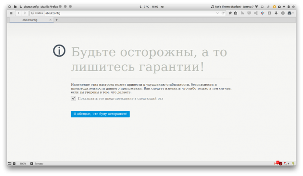The height and width of the screenshot is (176, 303).
Task: Open the system gear menu in top panel
Action: [x=10, y=7]
